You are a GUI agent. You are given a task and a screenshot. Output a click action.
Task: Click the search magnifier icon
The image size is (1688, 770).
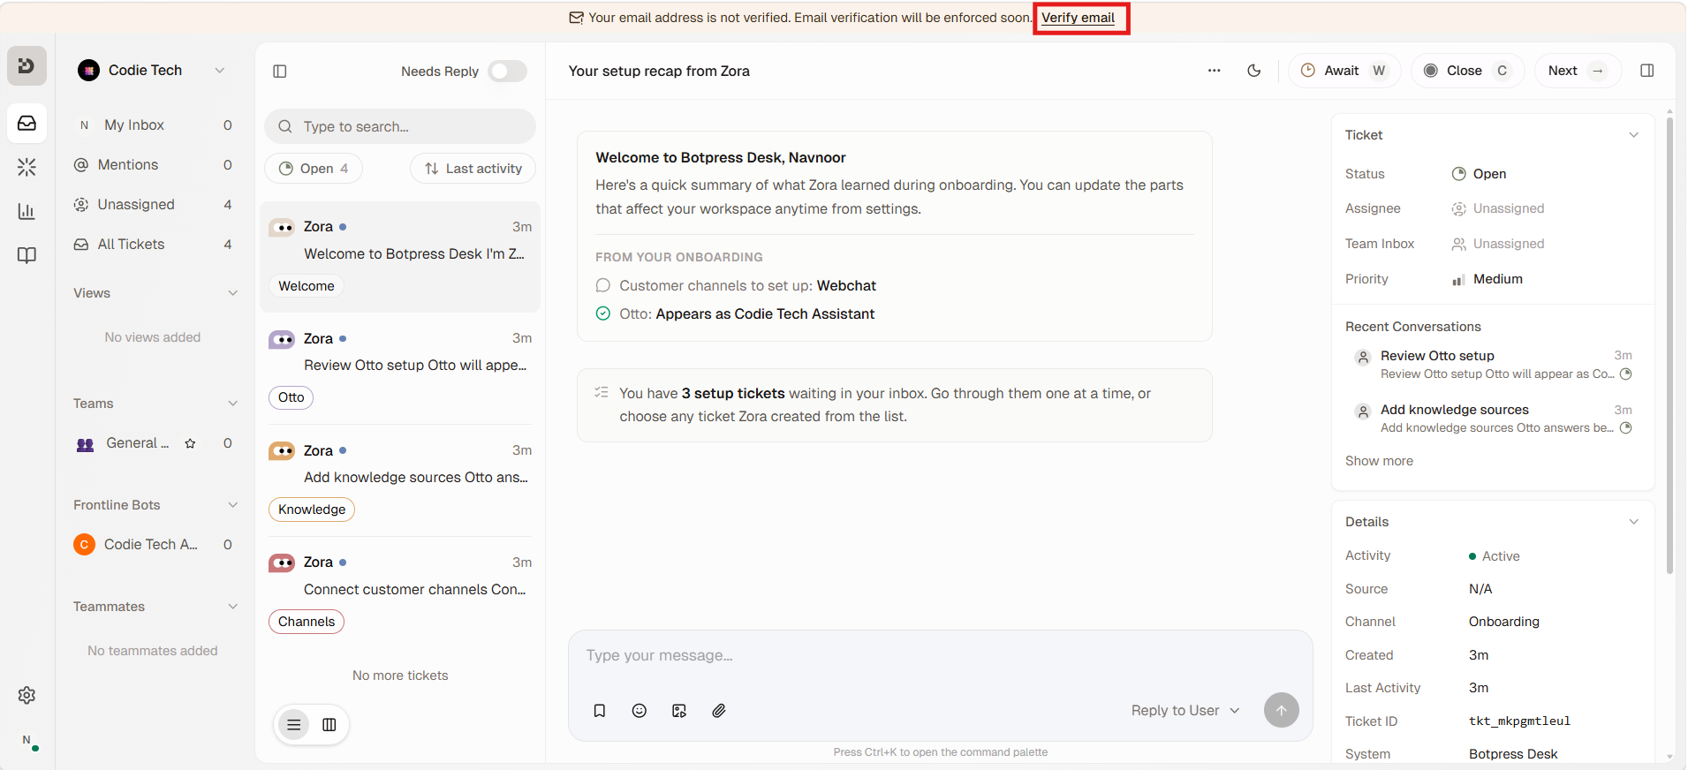pyautogui.click(x=285, y=126)
